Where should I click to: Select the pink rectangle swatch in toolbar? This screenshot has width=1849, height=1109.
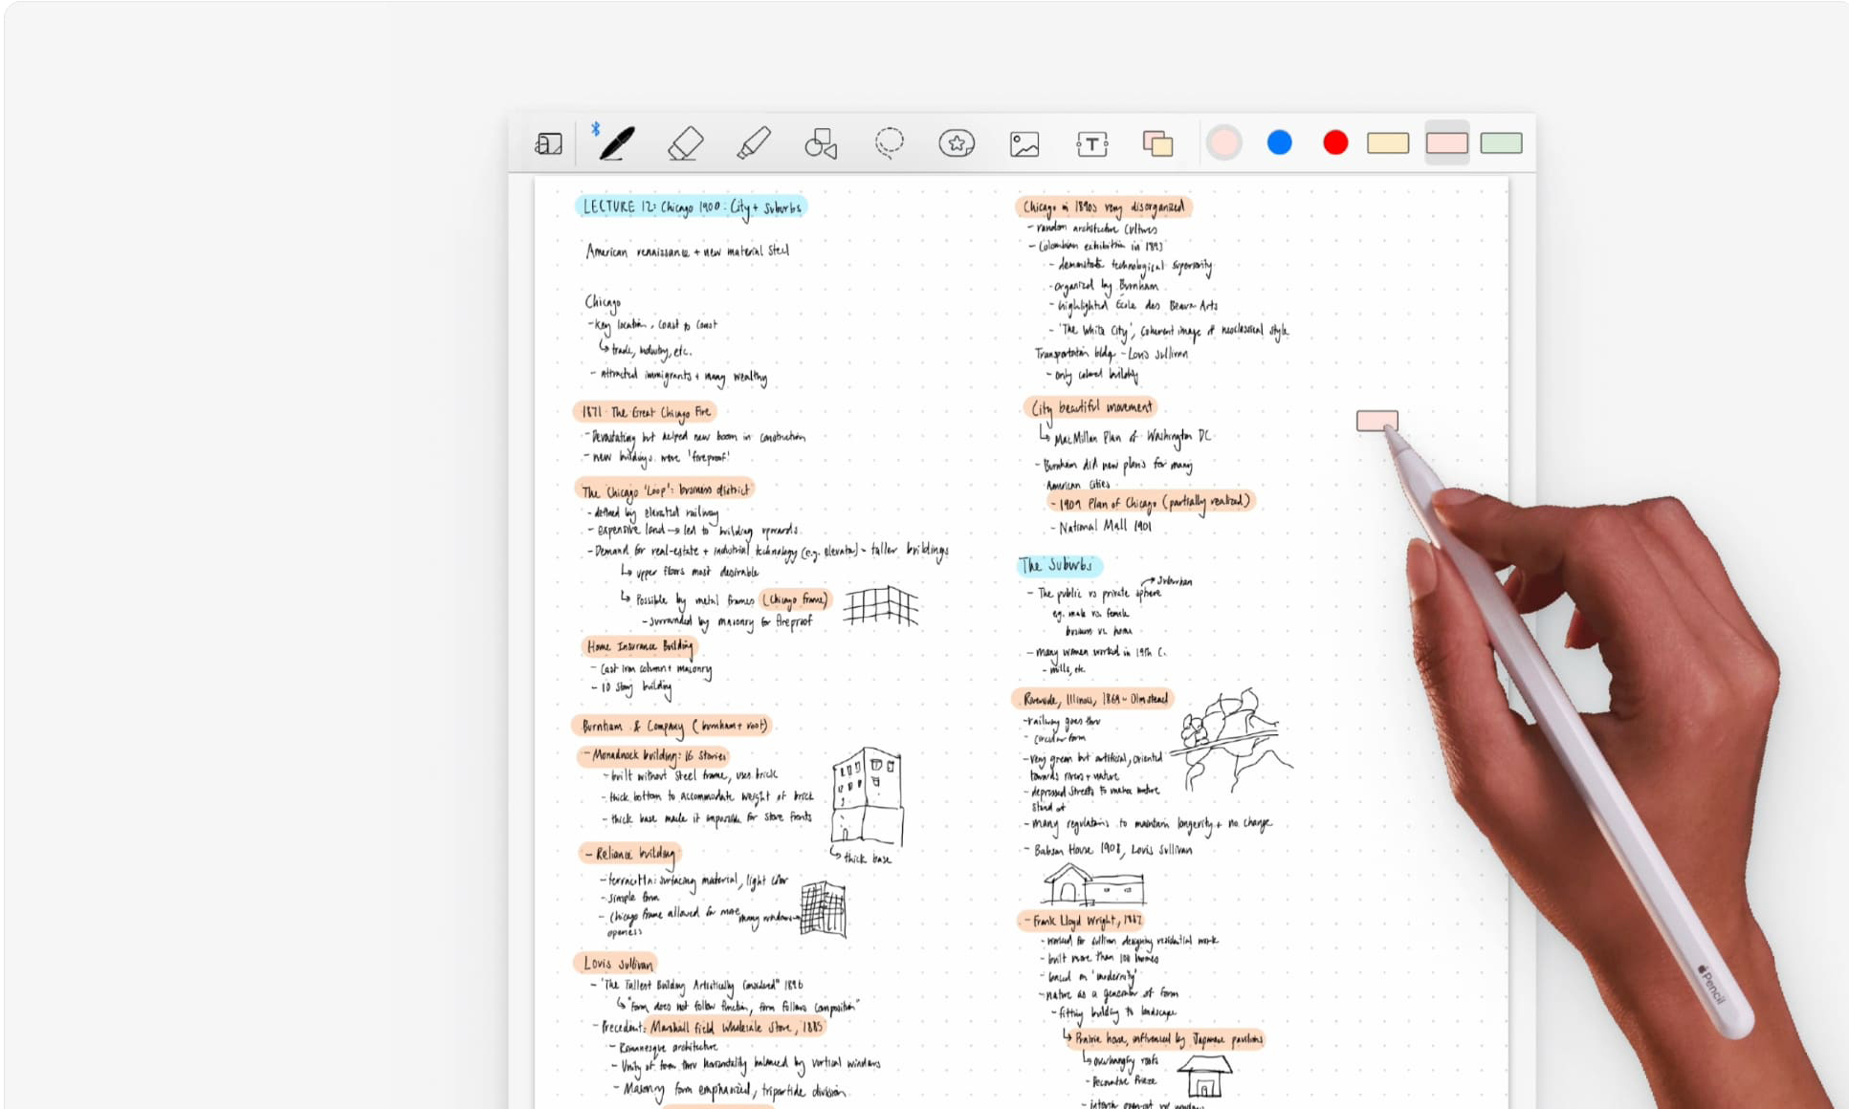coord(1446,143)
